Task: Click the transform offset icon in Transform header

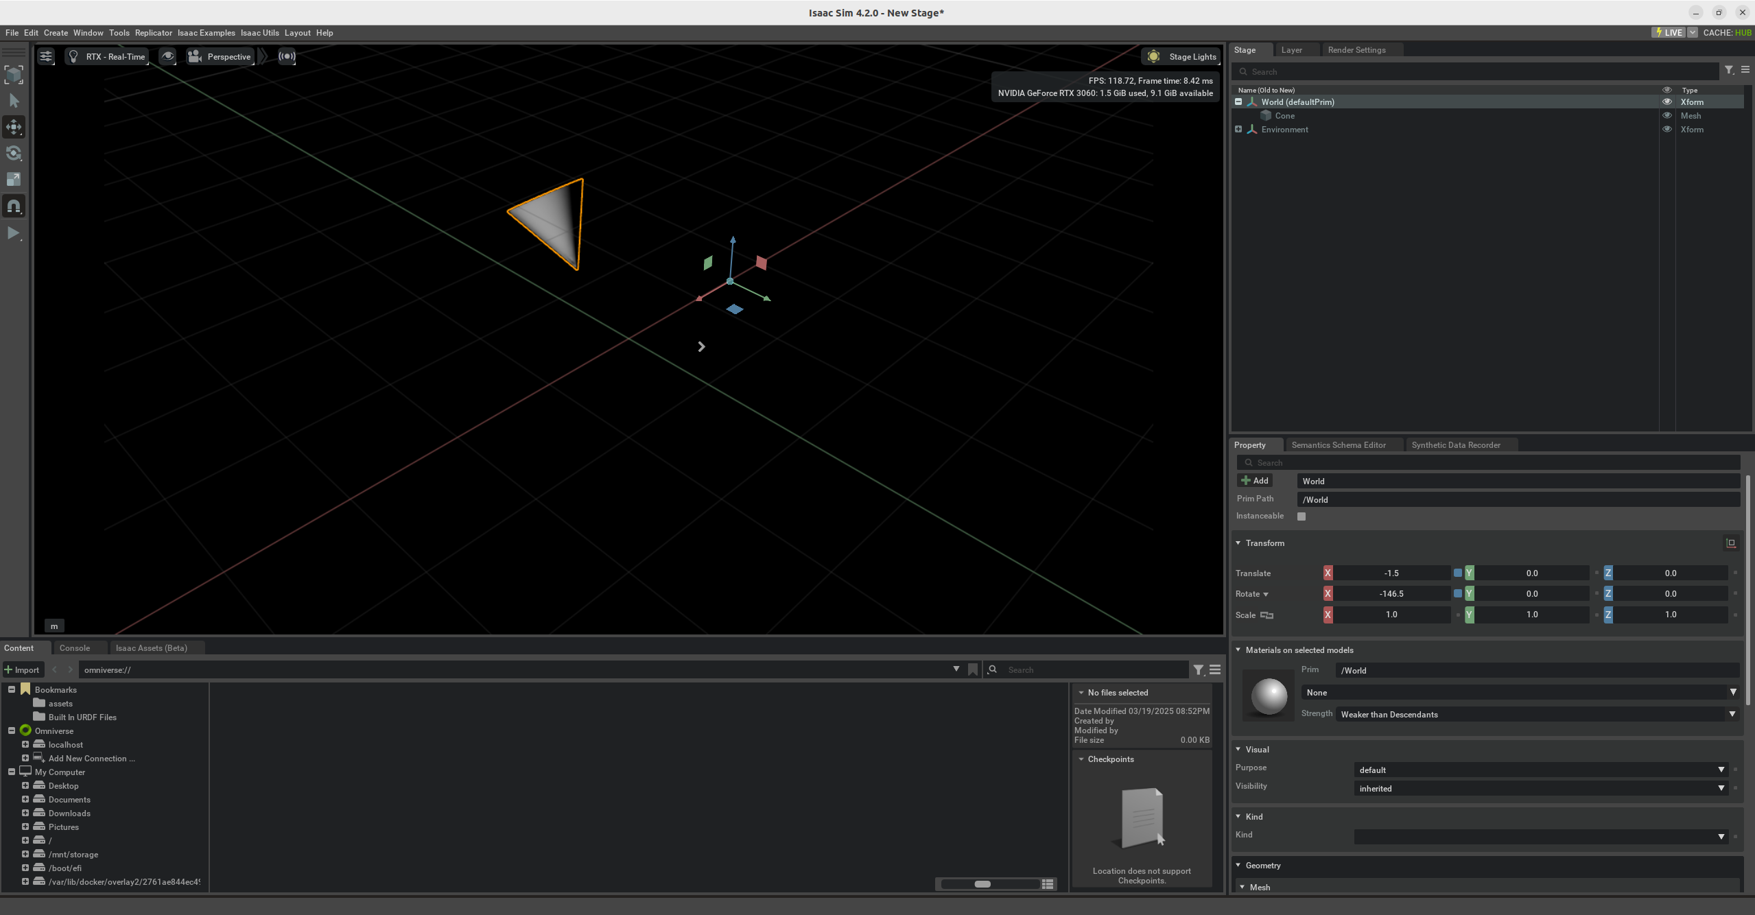Action: point(1731,543)
